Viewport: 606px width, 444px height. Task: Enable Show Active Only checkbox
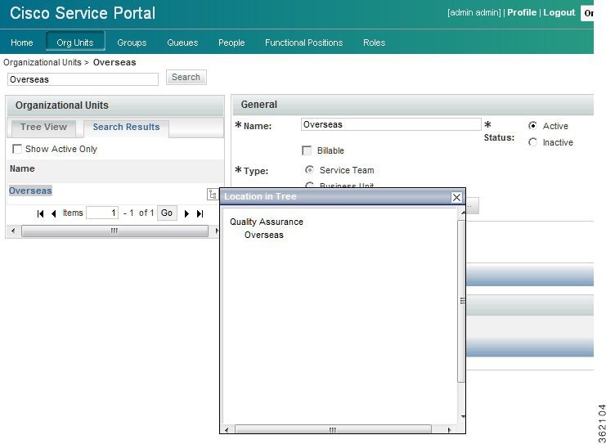click(17, 149)
